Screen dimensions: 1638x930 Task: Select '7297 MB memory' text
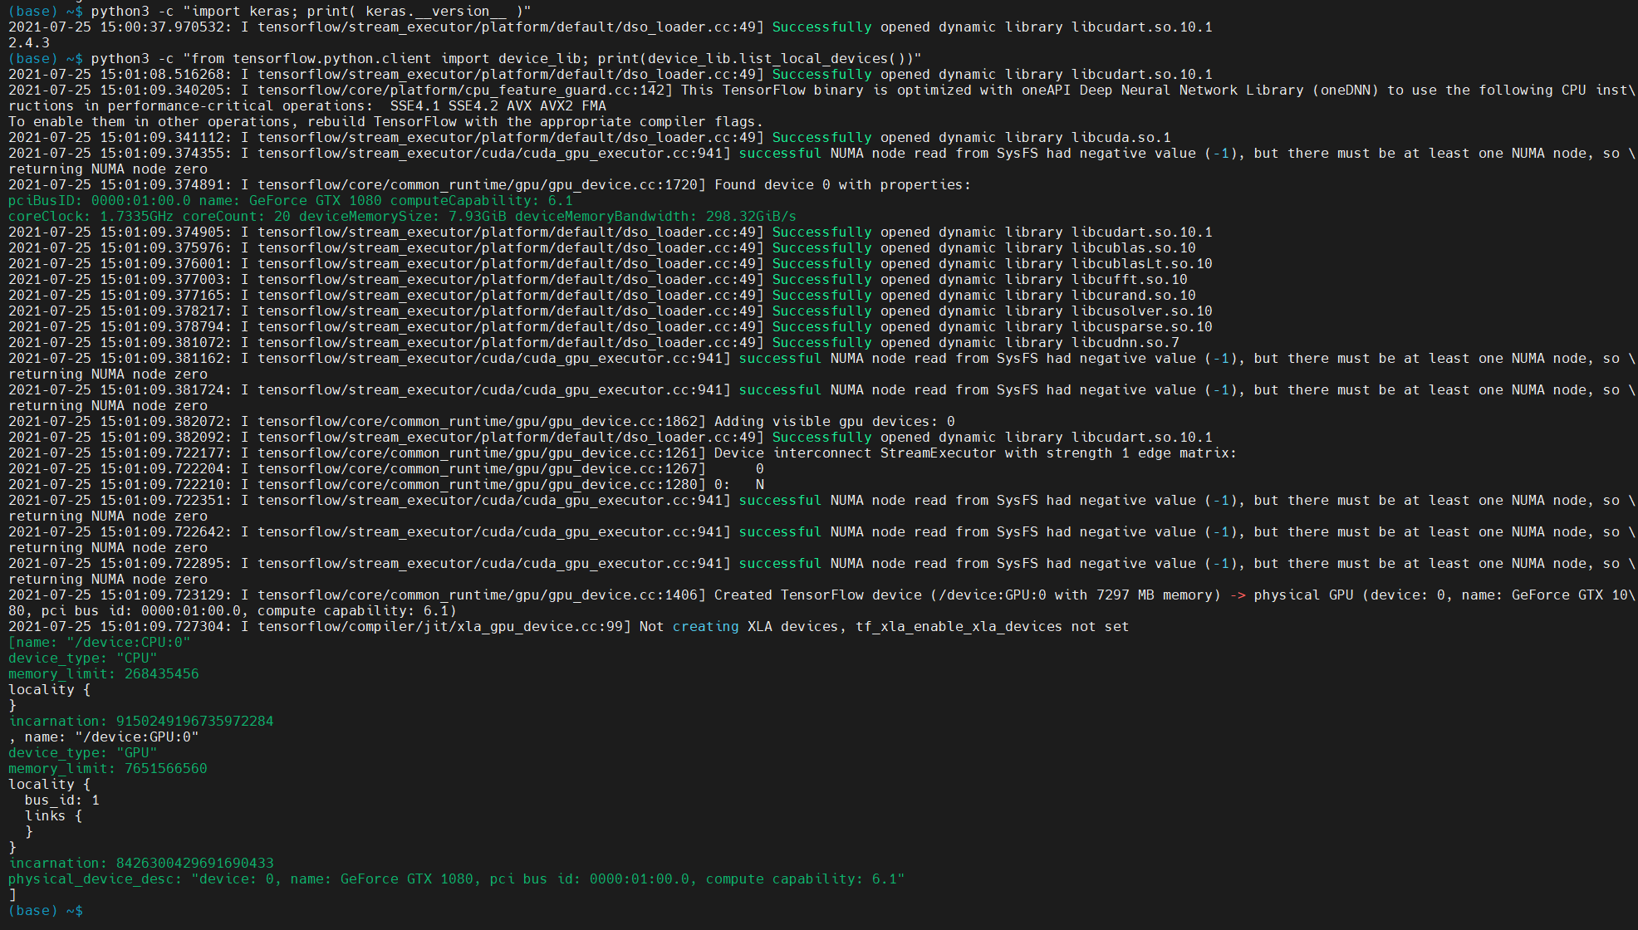tap(1154, 595)
